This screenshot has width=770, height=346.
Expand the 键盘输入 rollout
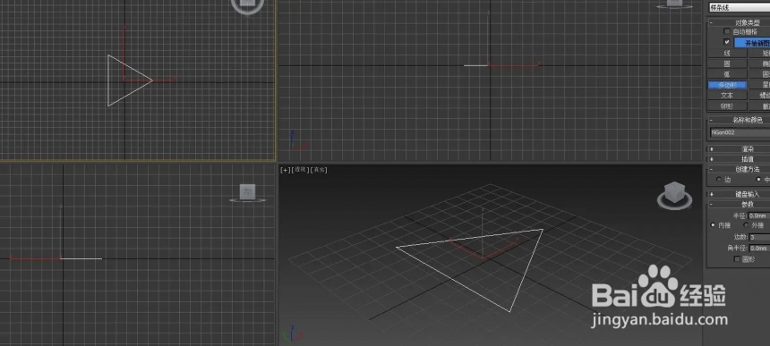pos(739,194)
